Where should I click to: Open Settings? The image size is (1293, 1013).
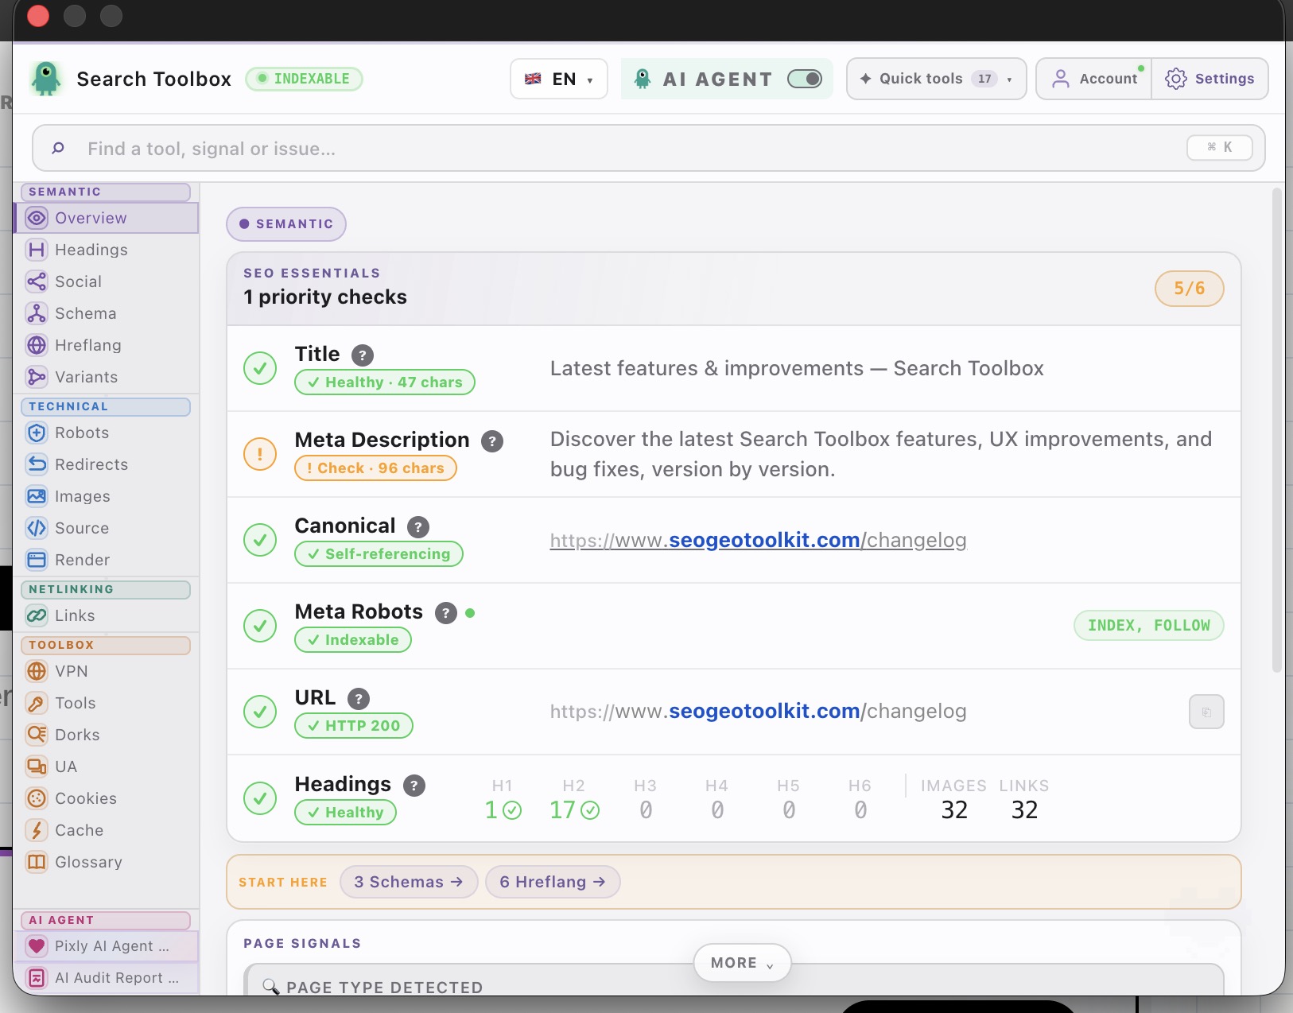coord(1210,79)
